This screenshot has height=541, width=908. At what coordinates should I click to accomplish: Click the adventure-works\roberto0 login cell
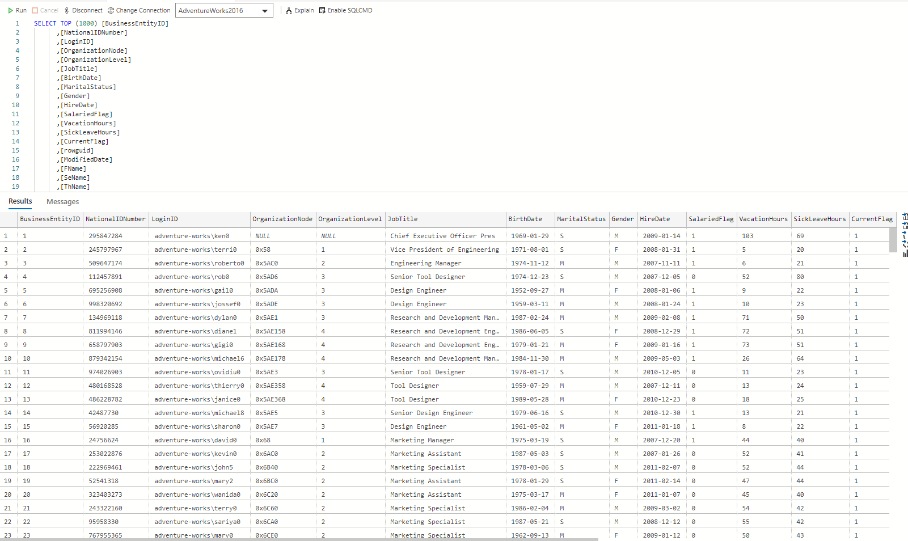[200, 263]
